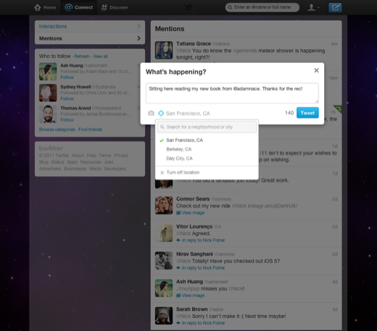Open the Connect tab

79,7
